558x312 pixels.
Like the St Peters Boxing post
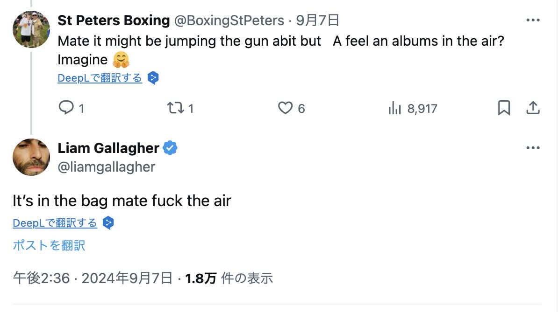coord(285,108)
